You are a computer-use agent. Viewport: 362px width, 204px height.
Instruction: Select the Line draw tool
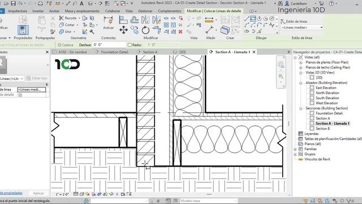coord(247,19)
